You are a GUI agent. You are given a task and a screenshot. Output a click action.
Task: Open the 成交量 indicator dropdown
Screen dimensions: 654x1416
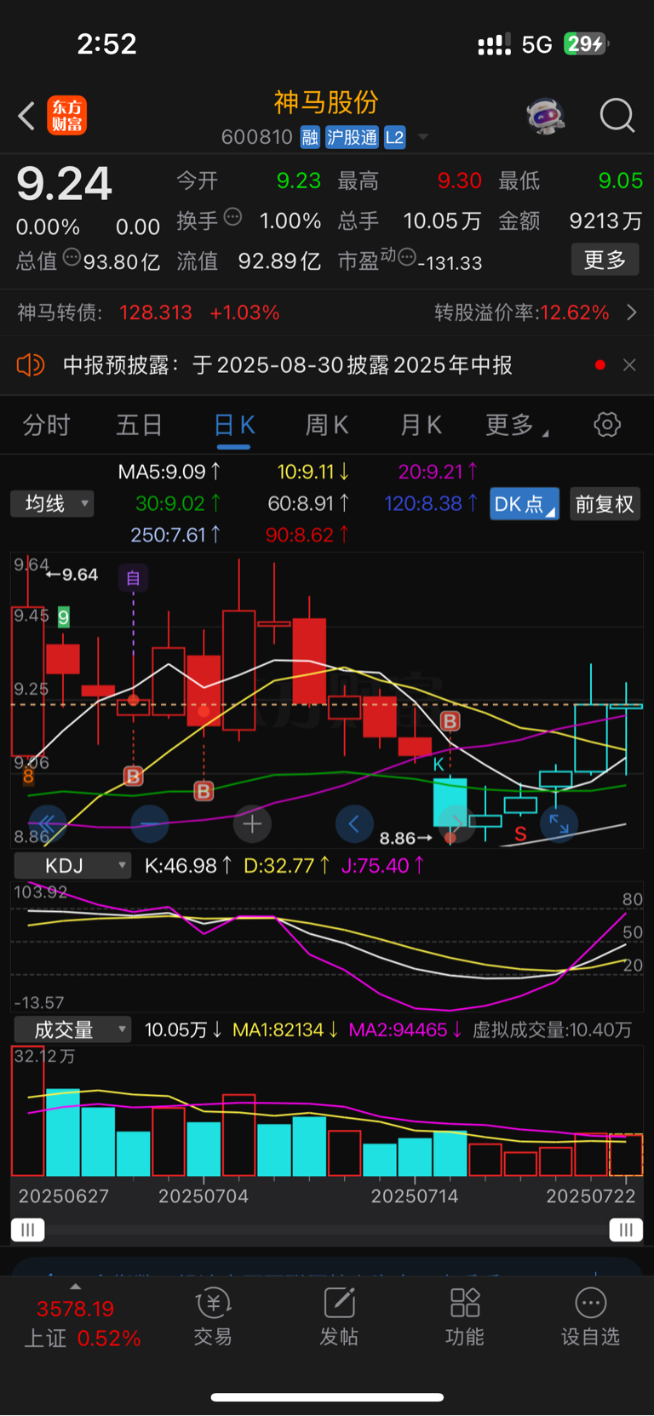coord(73,1029)
